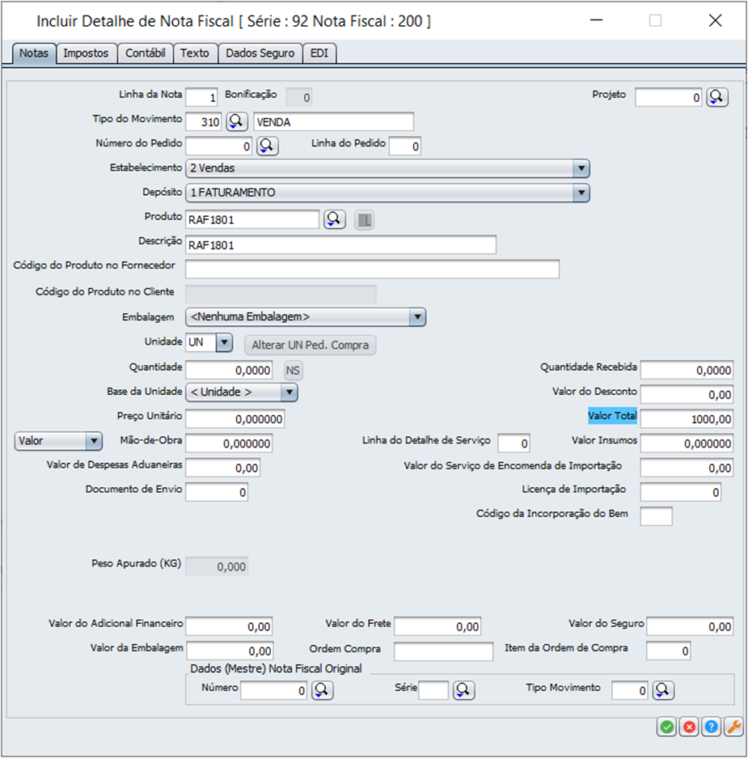Click the green confirm checkmark icon
748x759 pixels.
pos(666,727)
